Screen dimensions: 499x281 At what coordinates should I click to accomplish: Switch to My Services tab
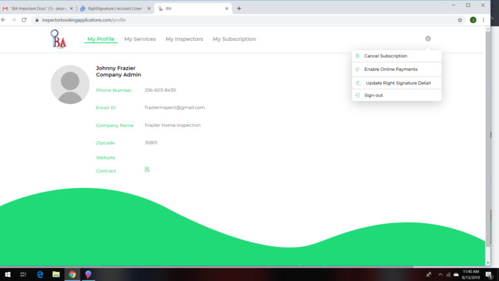click(x=140, y=39)
